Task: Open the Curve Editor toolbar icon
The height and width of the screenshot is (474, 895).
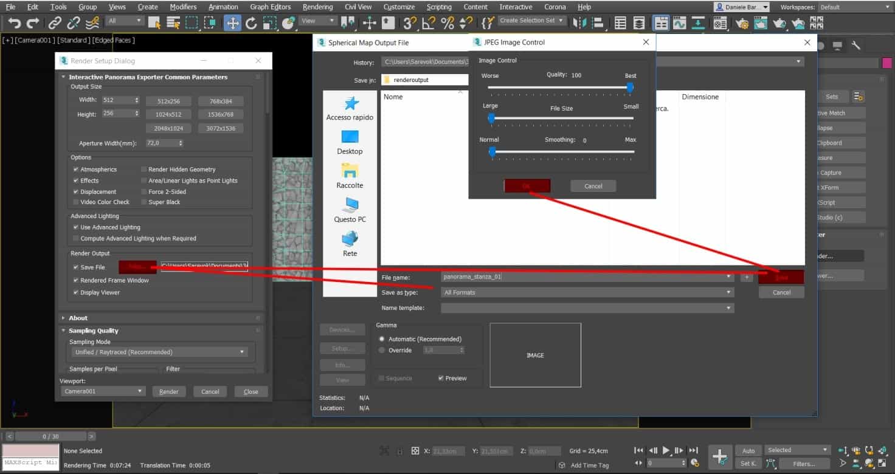Action: coord(680,22)
